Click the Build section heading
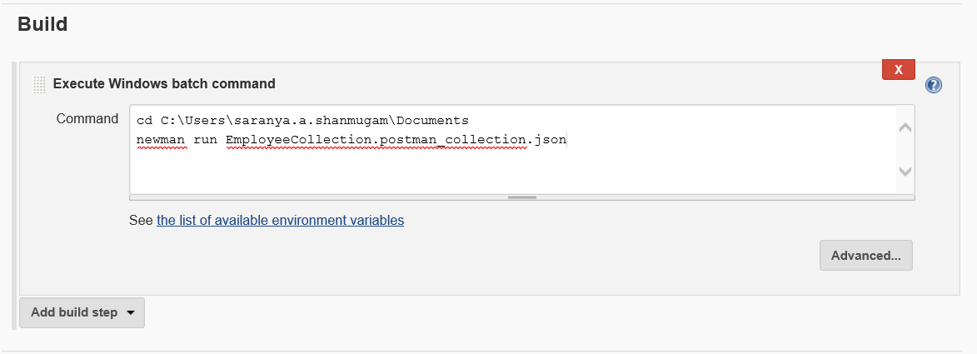Viewport: 977px width, 354px height. click(x=42, y=24)
